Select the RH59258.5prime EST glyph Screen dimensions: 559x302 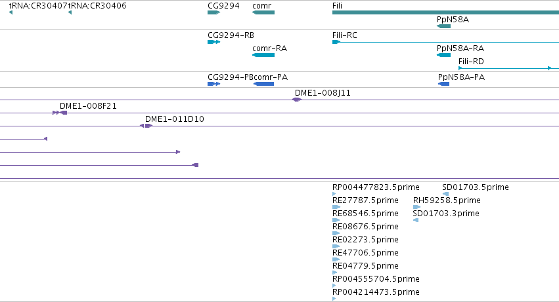(x=416, y=207)
